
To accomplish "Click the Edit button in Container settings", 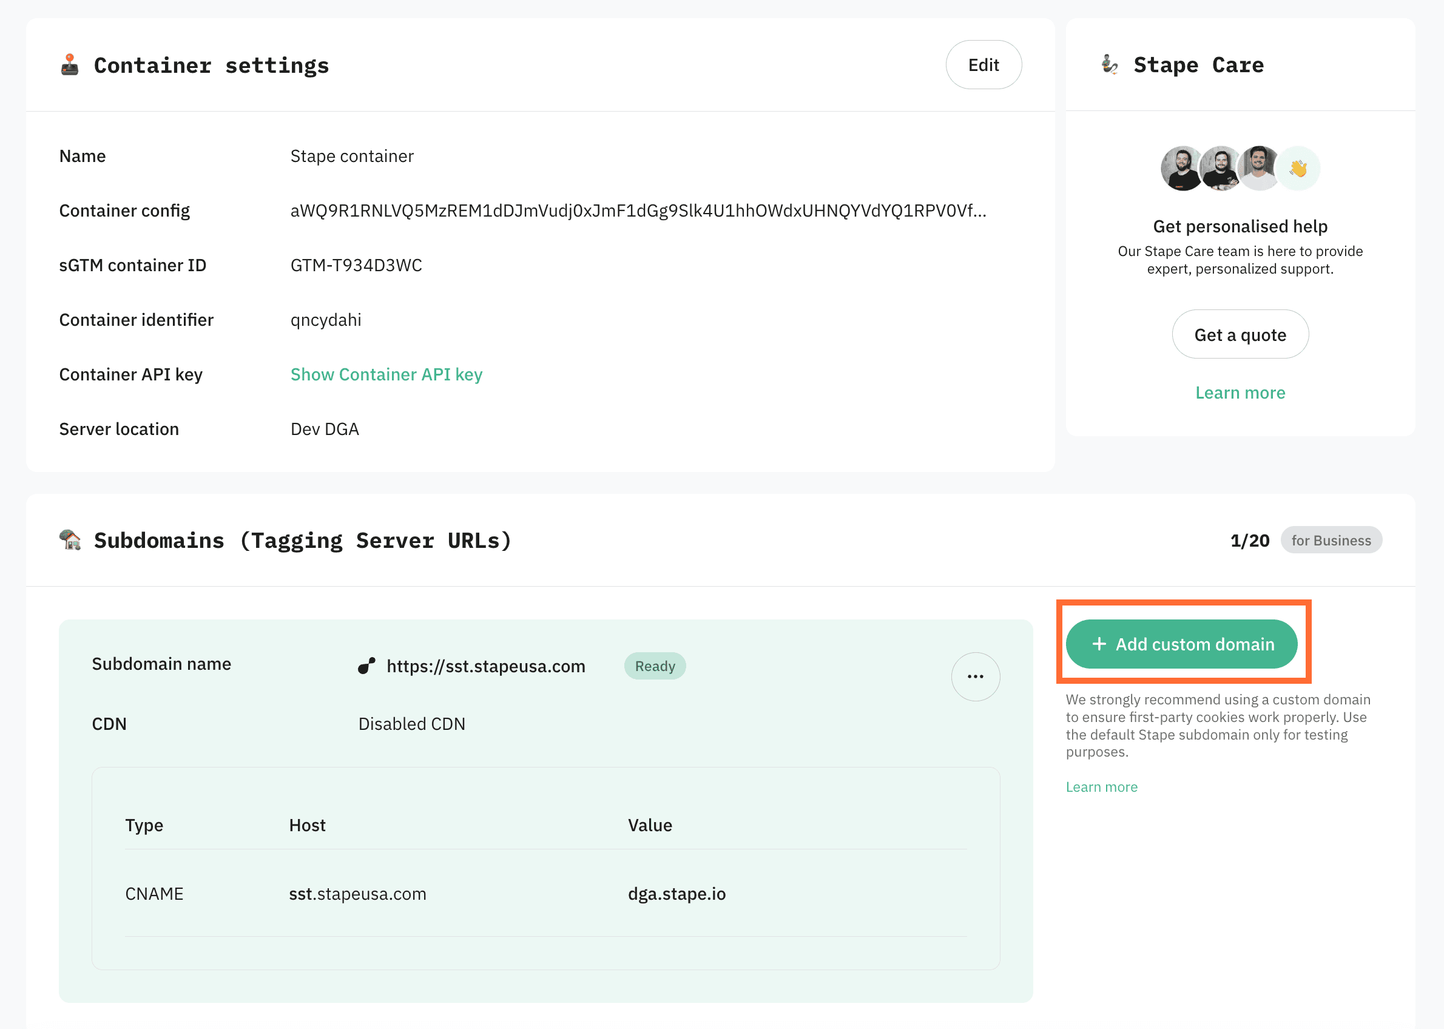I will tap(983, 64).
